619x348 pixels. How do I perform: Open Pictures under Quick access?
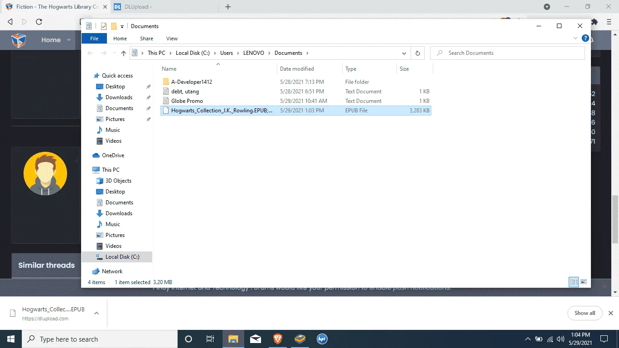(115, 119)
